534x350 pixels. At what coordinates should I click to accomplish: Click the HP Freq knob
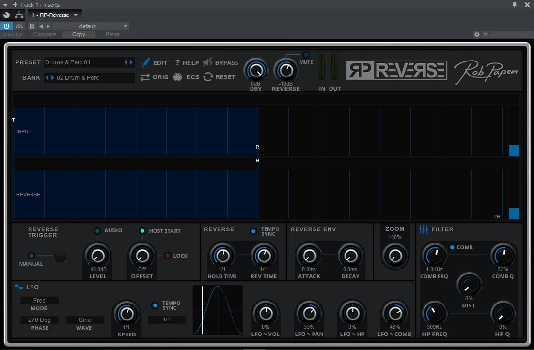point(435,313)
